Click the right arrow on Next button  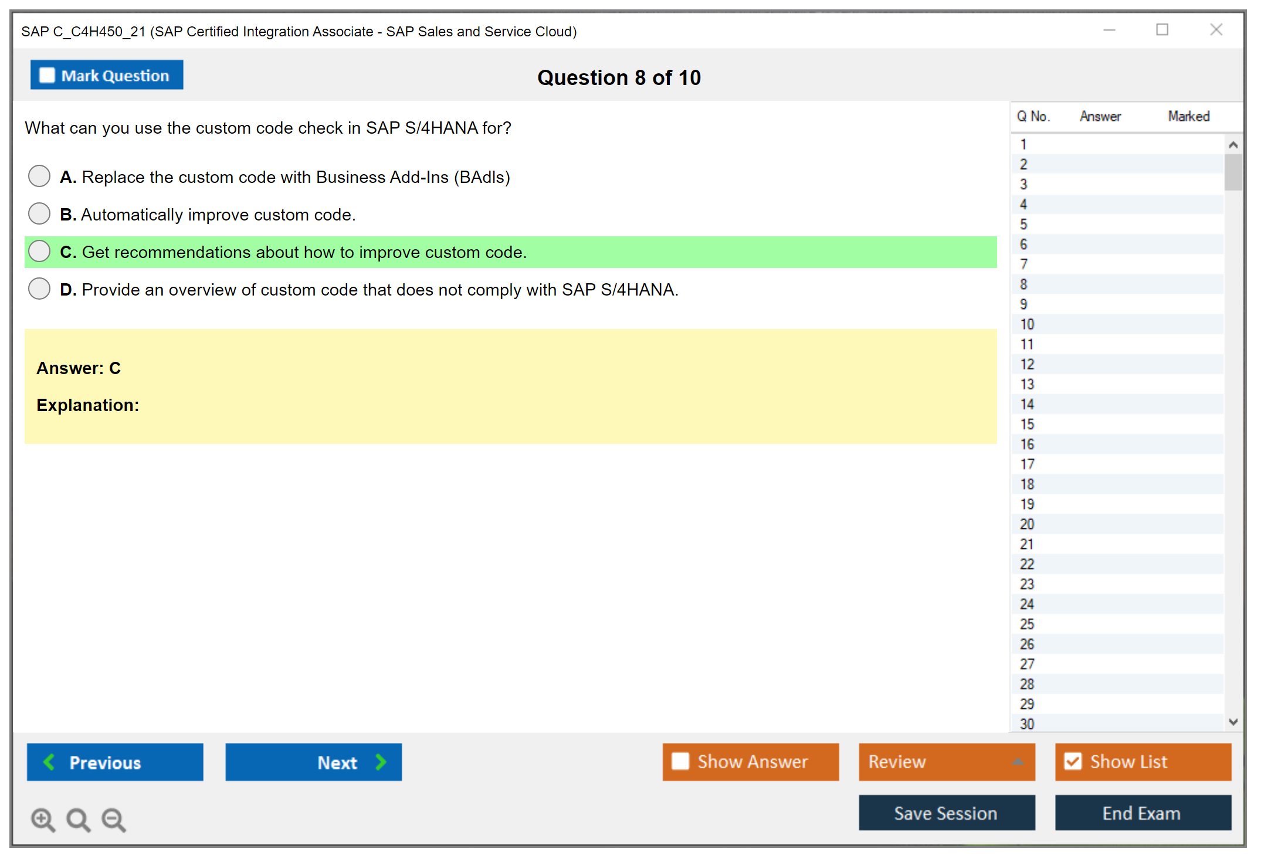pos(381,762)
